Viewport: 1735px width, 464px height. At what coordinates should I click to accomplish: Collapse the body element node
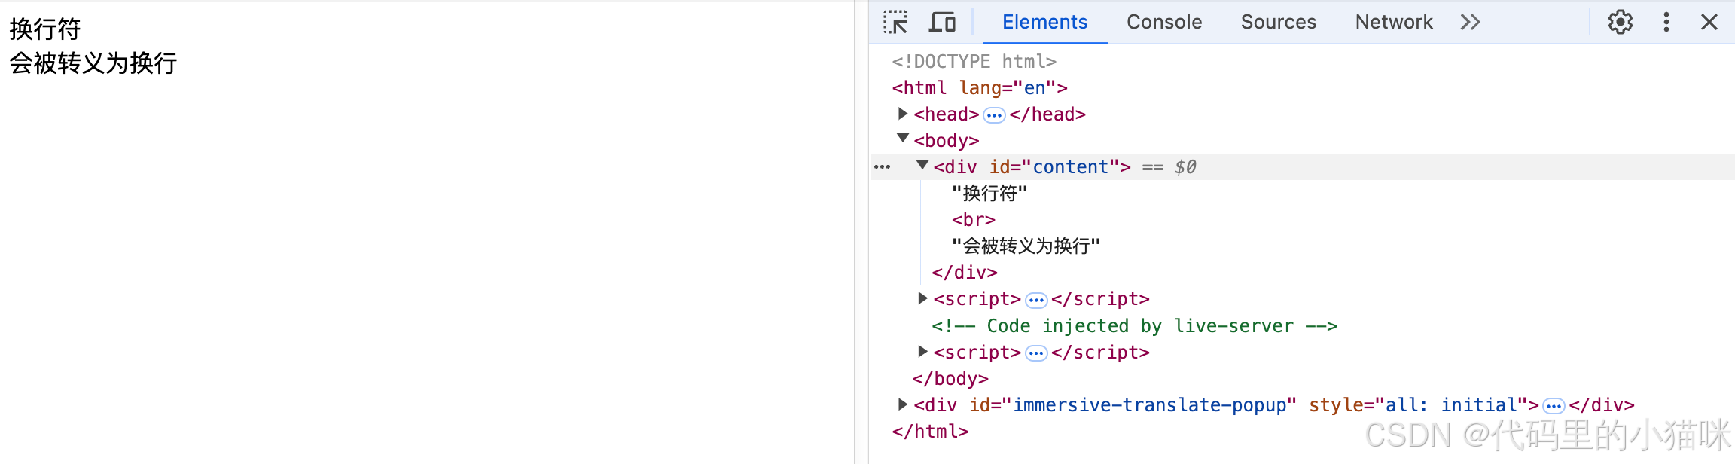point(903,138)
